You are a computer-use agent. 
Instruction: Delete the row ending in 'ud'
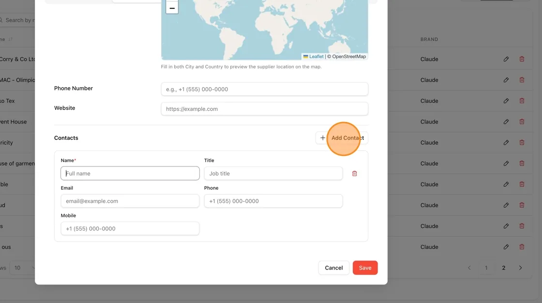[x=522, y=205]
